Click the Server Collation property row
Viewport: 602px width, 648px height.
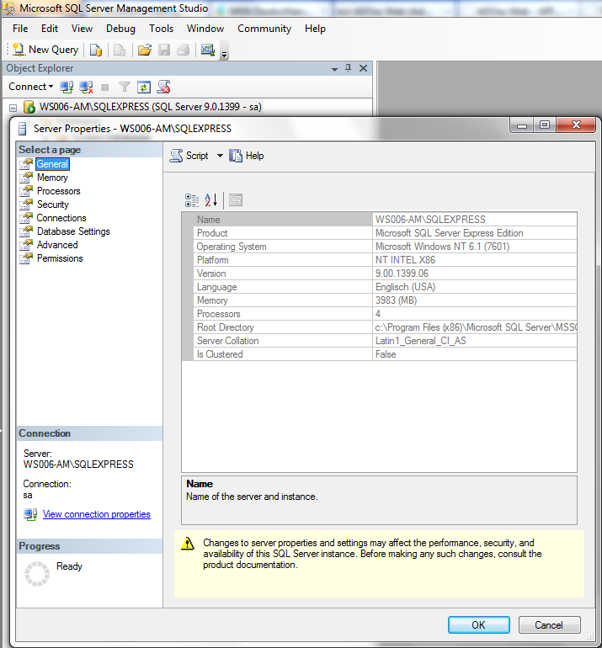coord(379,341)
